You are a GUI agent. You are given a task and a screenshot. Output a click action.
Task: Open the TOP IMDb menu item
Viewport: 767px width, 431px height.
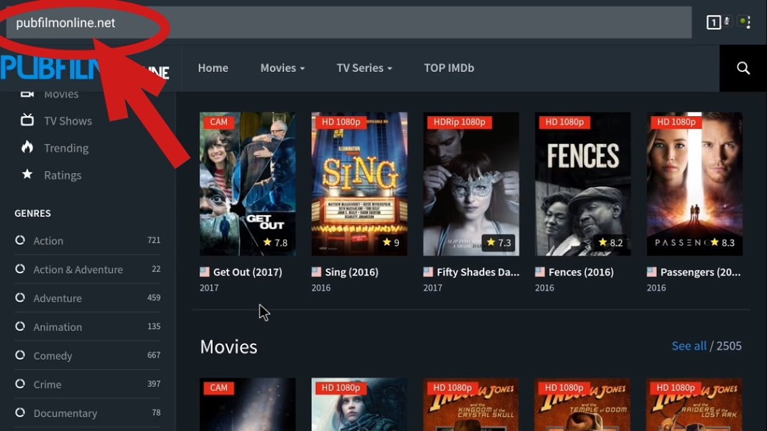[449, 68]
